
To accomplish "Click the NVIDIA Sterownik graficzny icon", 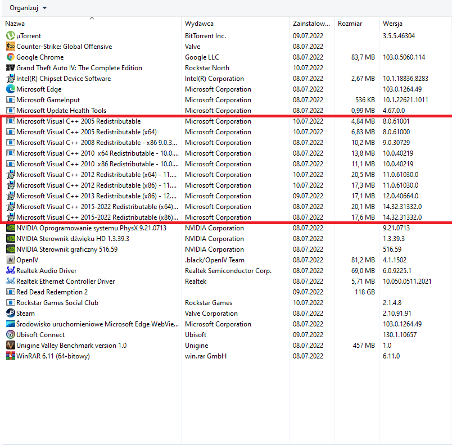I will 11,249.
